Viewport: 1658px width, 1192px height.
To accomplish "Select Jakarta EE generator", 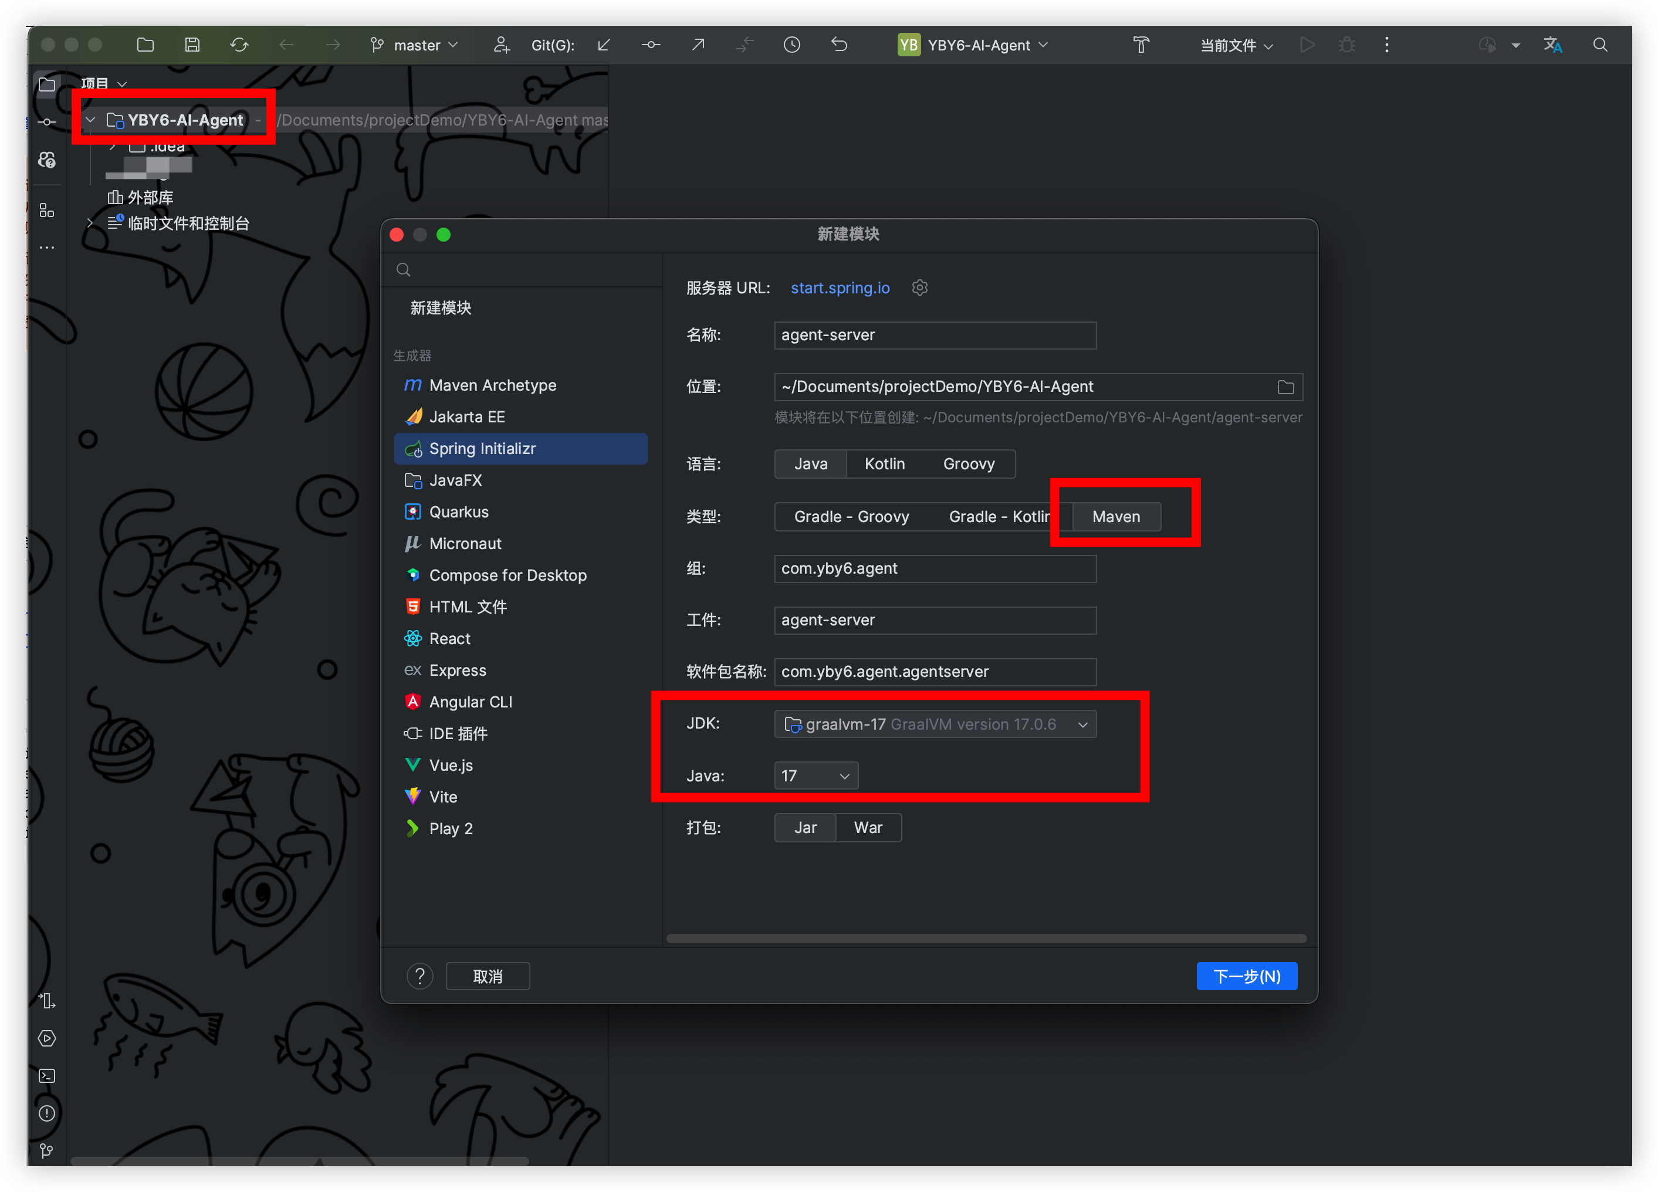I will [x=520, y=416].
